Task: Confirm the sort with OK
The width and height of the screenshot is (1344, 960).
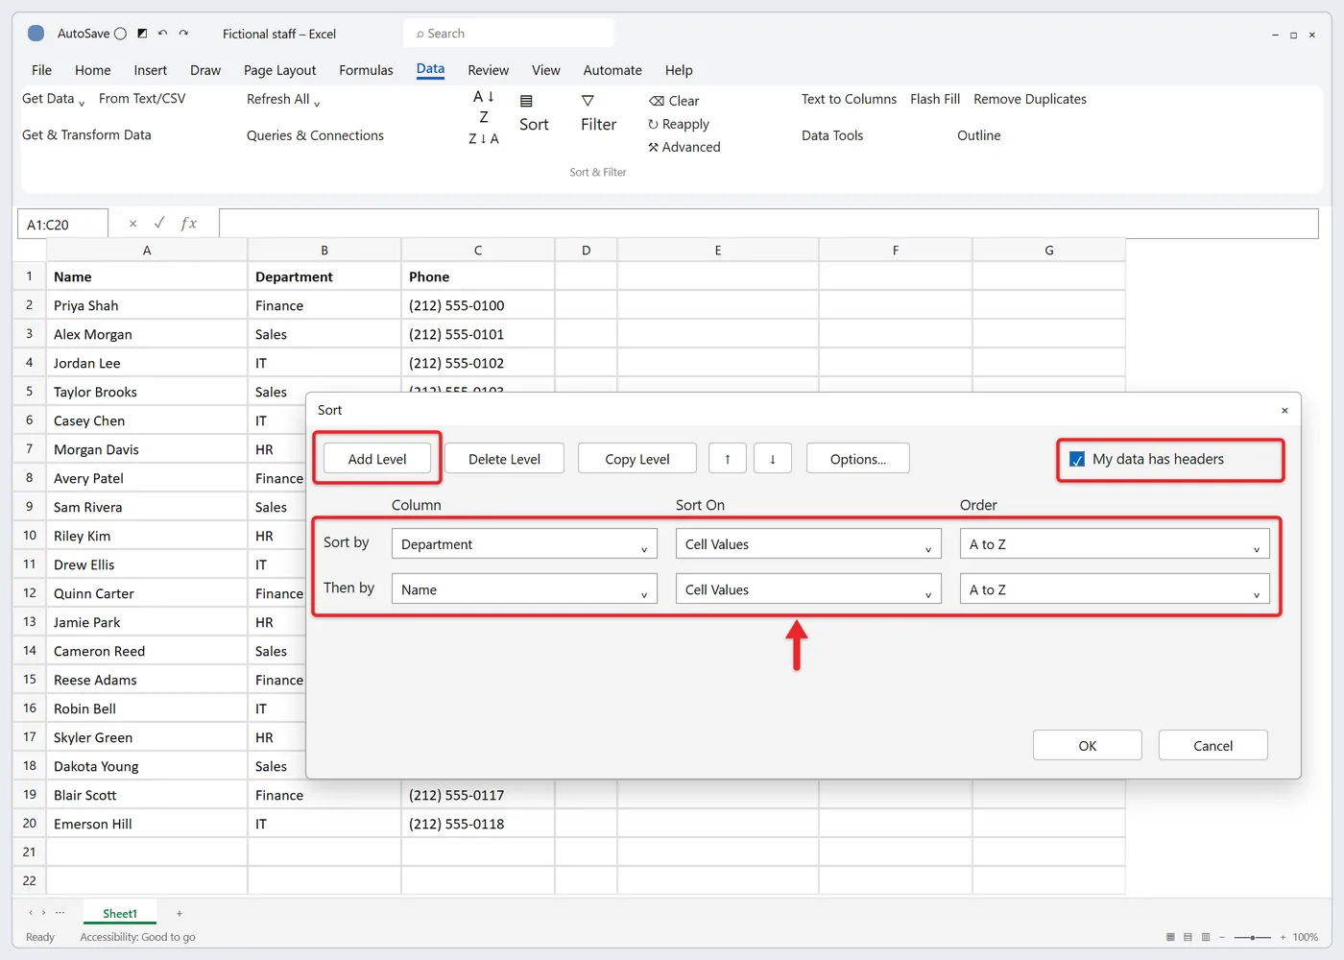Action: (x=1088, y=745)
